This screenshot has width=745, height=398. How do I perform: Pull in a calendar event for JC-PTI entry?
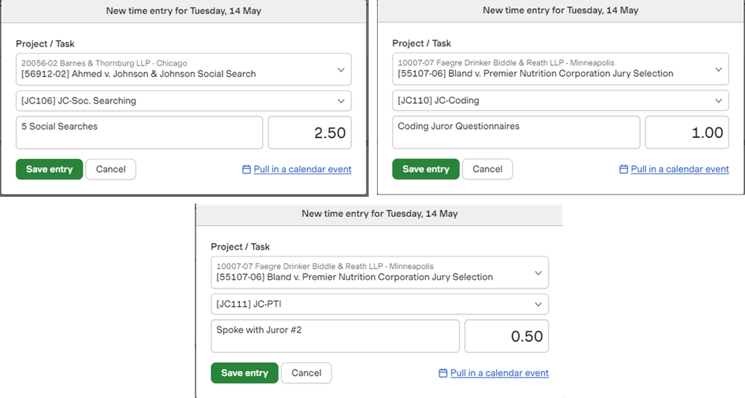click(499, 373)
